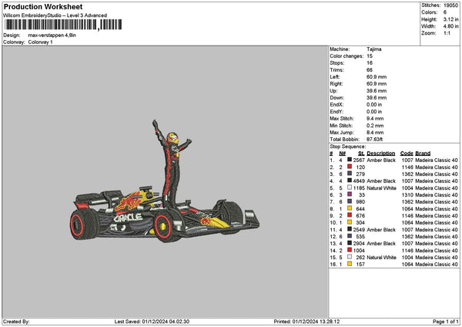Click the 'N#' column header
Image resolution: width=462 pixels, height=327 pixels.
[342, 153]
